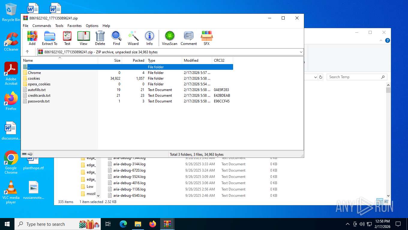Open Task View on the taskbar
This screenshot has width=408, height=230.
[108, 224]
